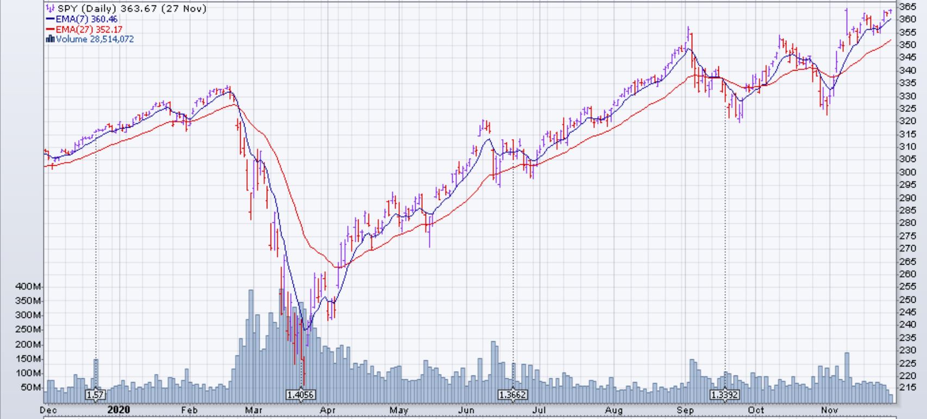Click the 1.4056 dividend marker

coord(300,395)
